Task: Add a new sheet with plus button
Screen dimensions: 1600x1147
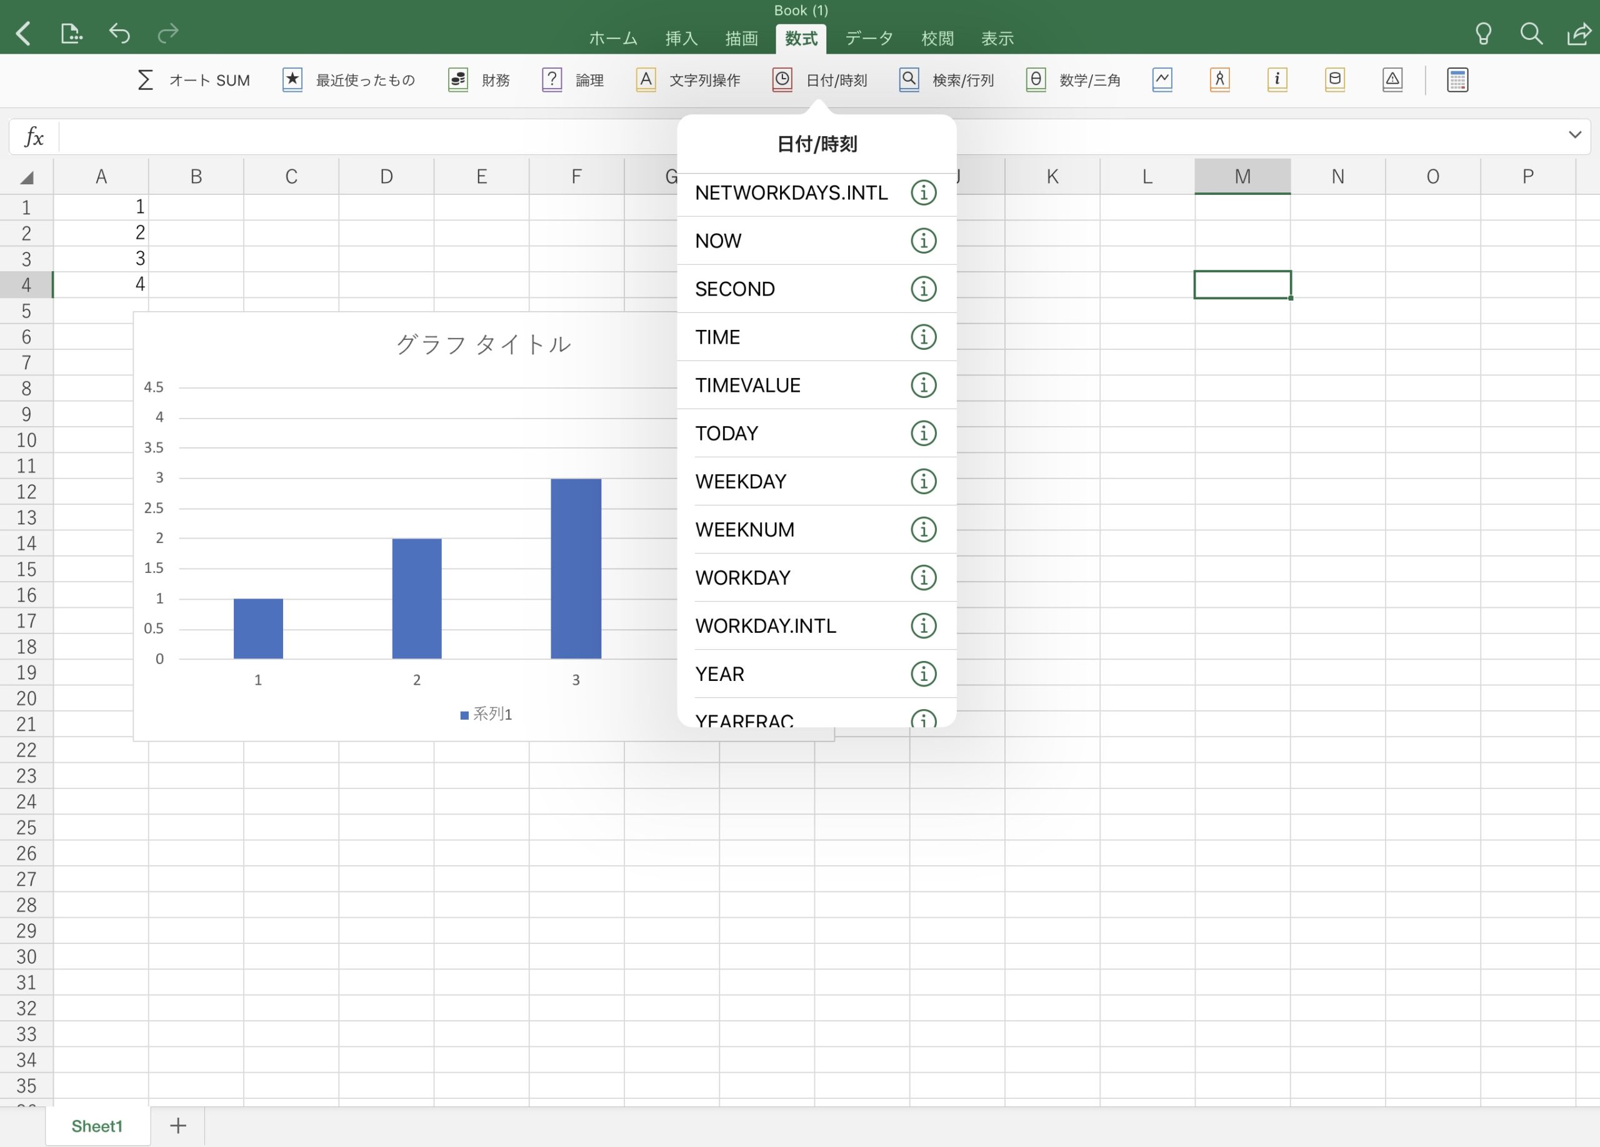Action: 177,1125
